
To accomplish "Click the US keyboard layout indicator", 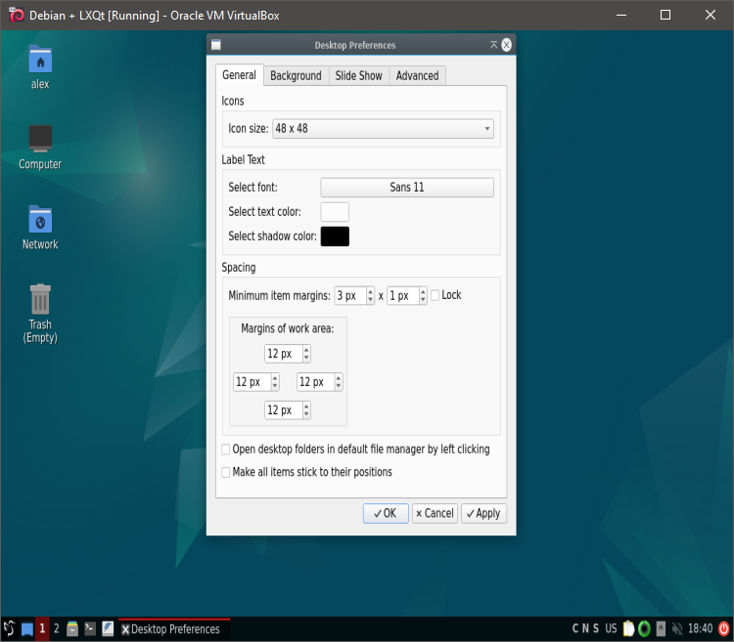I will coord(611,628).
